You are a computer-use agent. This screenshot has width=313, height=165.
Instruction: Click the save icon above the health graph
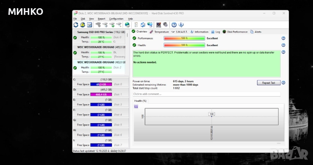click(136, 106)
